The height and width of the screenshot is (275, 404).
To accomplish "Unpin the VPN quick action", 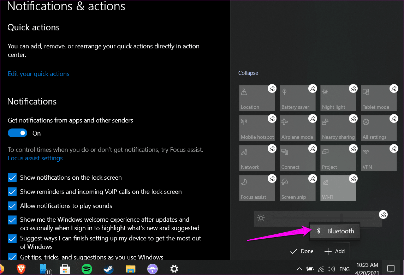I will 394,149.
